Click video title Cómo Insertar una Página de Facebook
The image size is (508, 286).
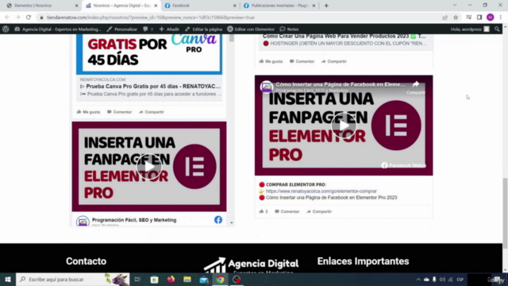(x=341, y=84)
